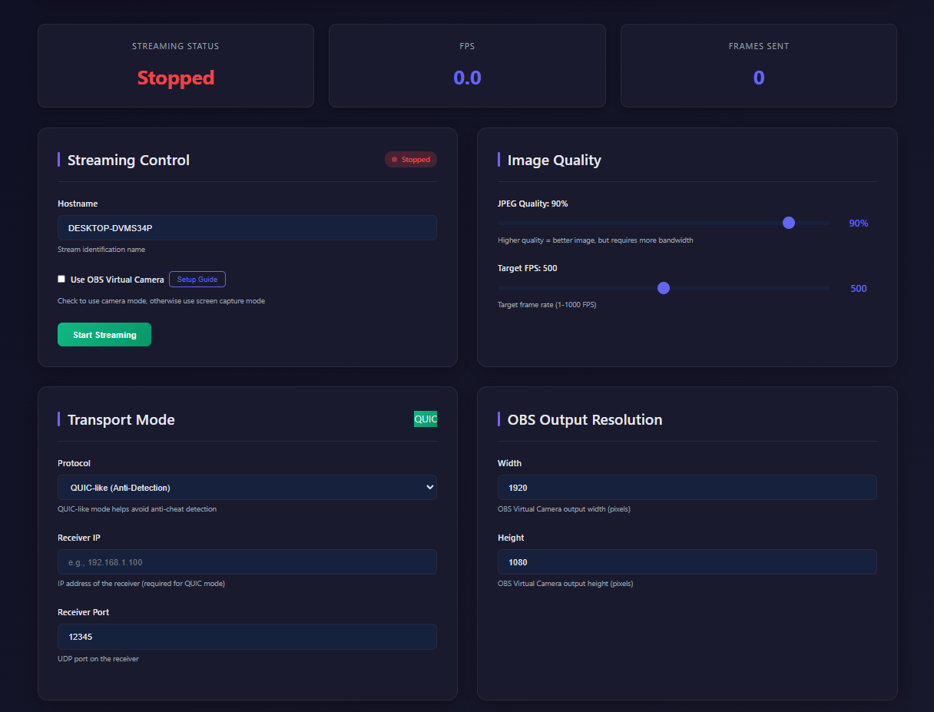
Task: Focus the OBS output Height field
Action: 687,562
